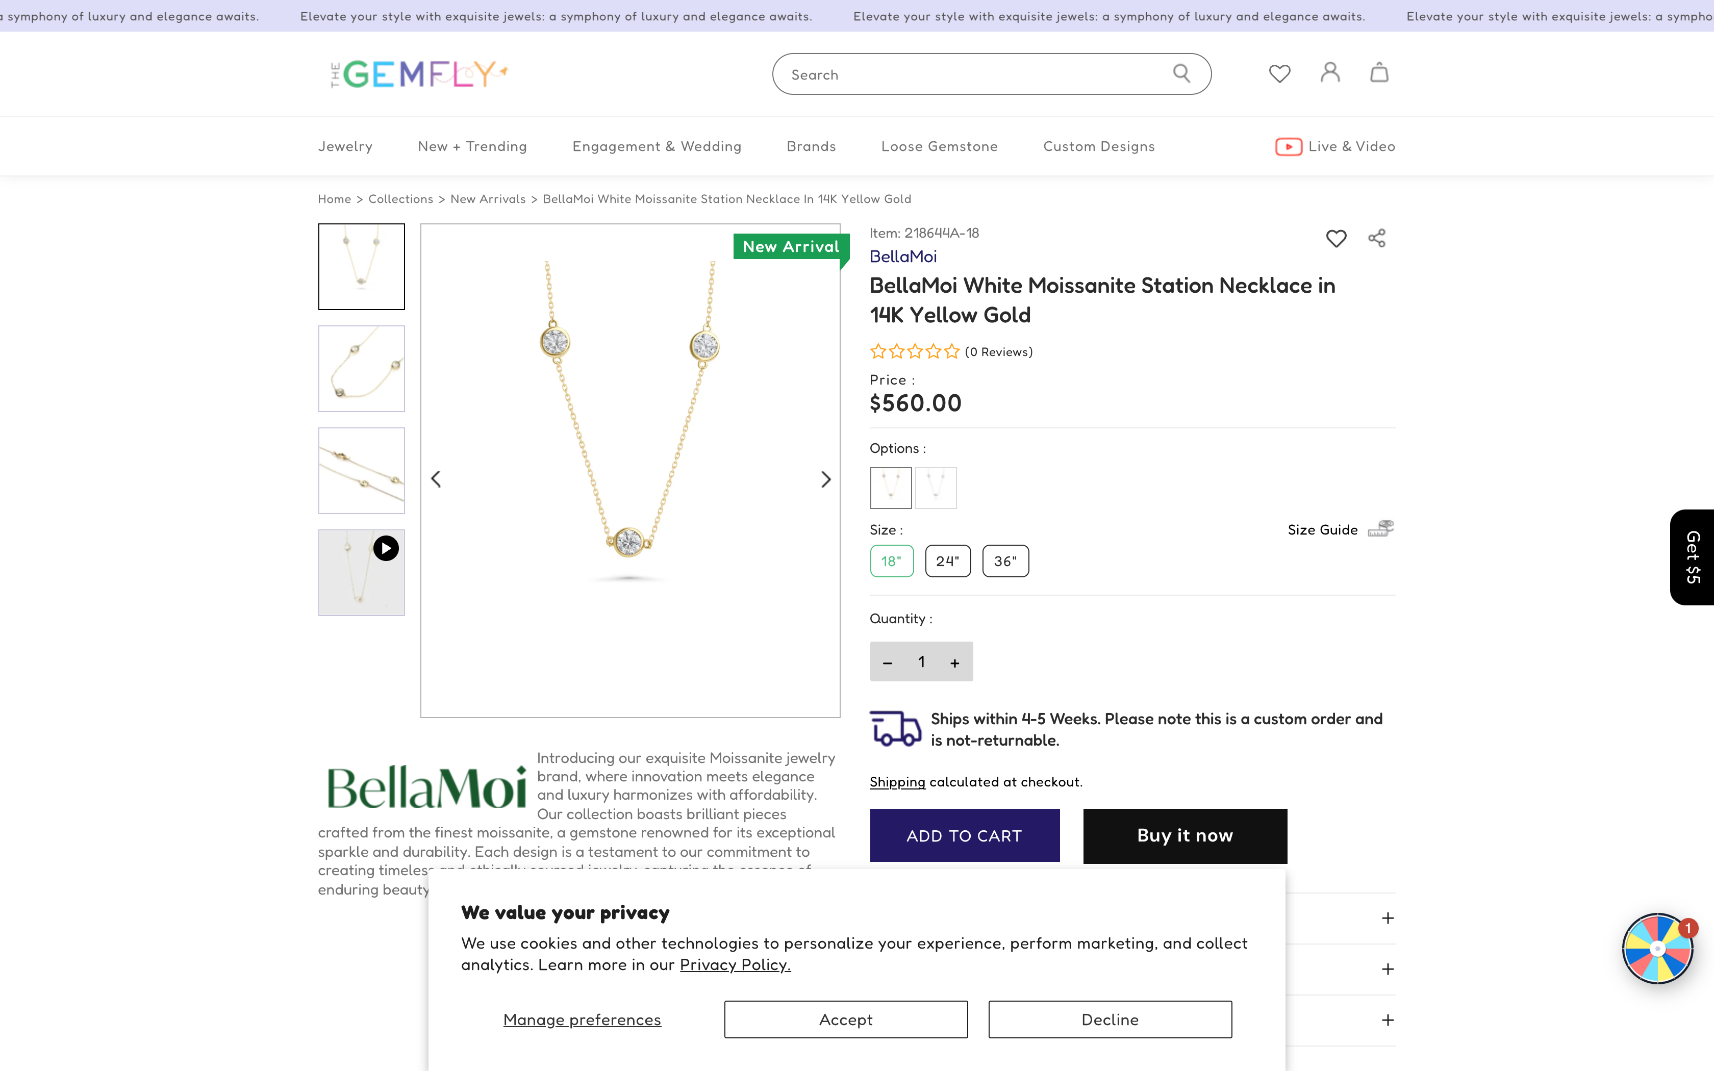Click the search magnifier icon
Image resolution: width=1714 pixels, height=1071 pixels.
click(1181, 73)
